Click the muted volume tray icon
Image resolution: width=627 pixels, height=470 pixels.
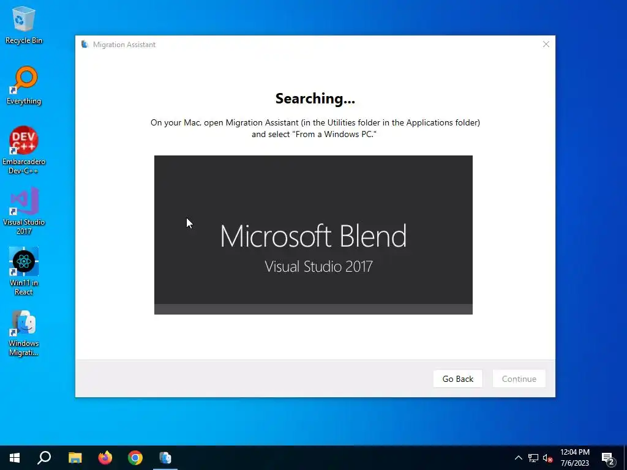547,458
